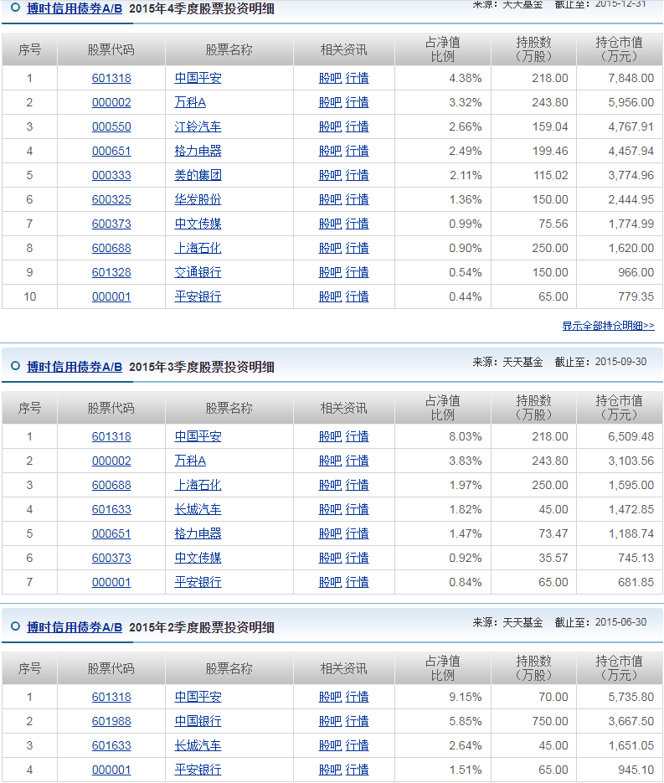The image size is (664, 783).
Task: Open 博时信用债券A/B link in Q3 heading
Action: [75, 367]
